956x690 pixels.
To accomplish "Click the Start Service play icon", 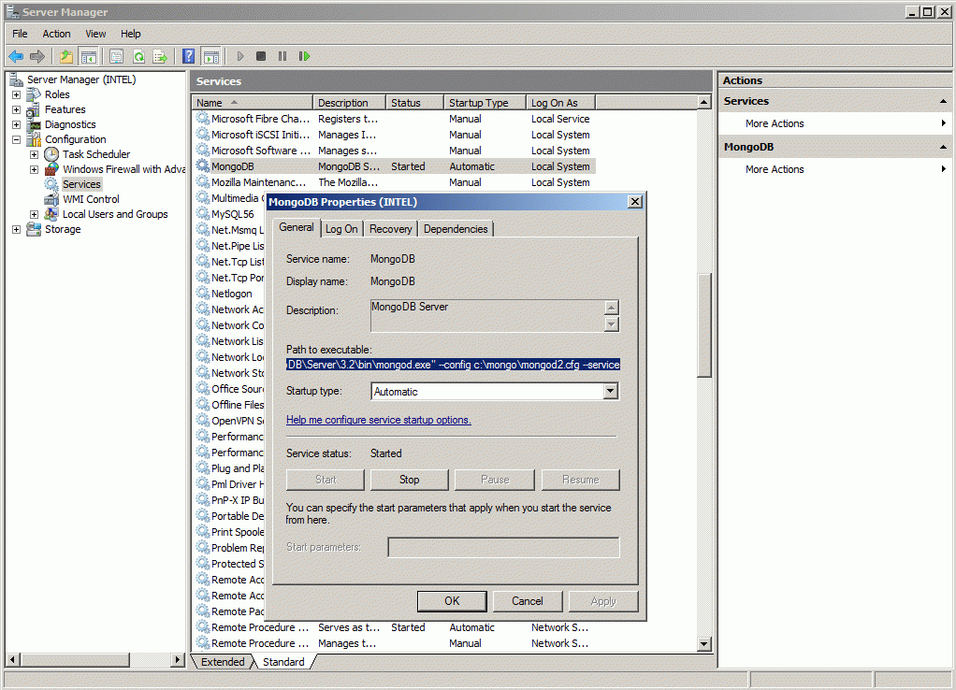I will pyautogui.click(x=240, y=56).
